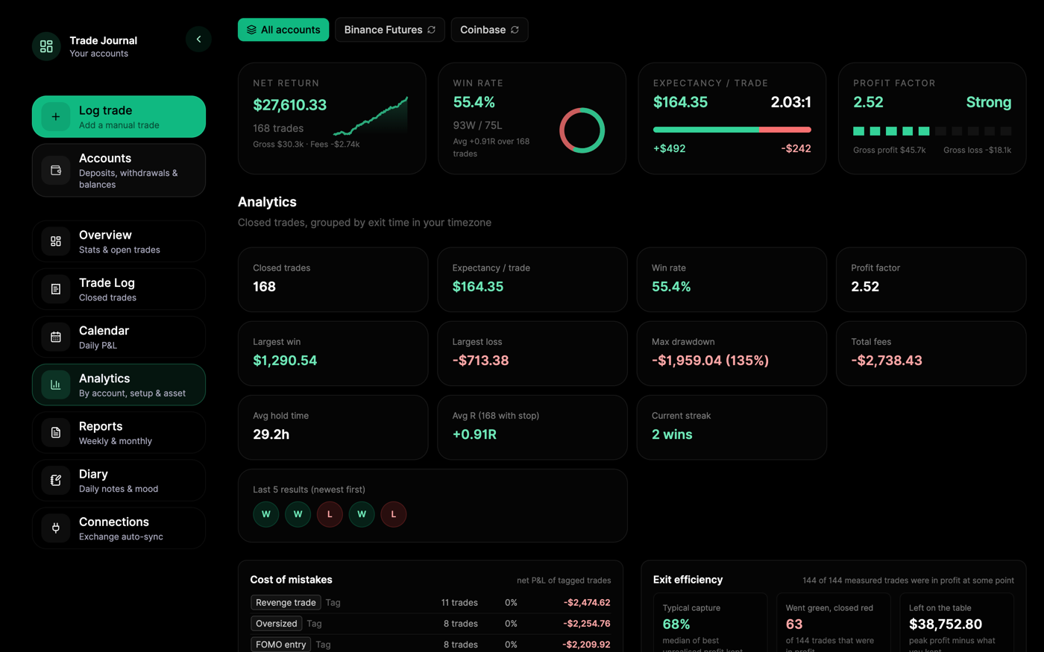
Task: Click the expectancy green-red ratio bar
Action: point(732,130)
